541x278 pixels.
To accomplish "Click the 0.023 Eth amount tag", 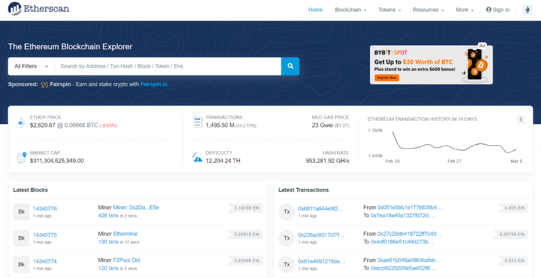I will (x=513, y=260).
